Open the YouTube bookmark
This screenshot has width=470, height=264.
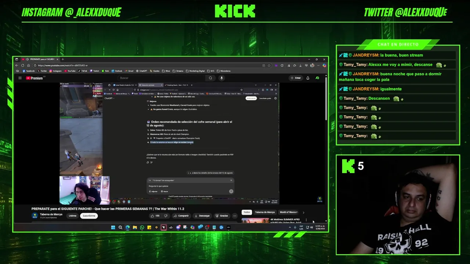pyautogui.click(x=70, y=71)
